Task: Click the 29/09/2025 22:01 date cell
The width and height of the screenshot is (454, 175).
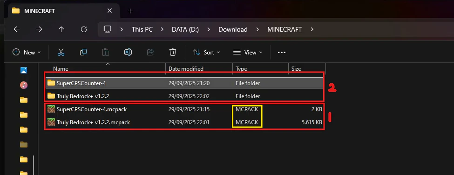Action: 189,122
